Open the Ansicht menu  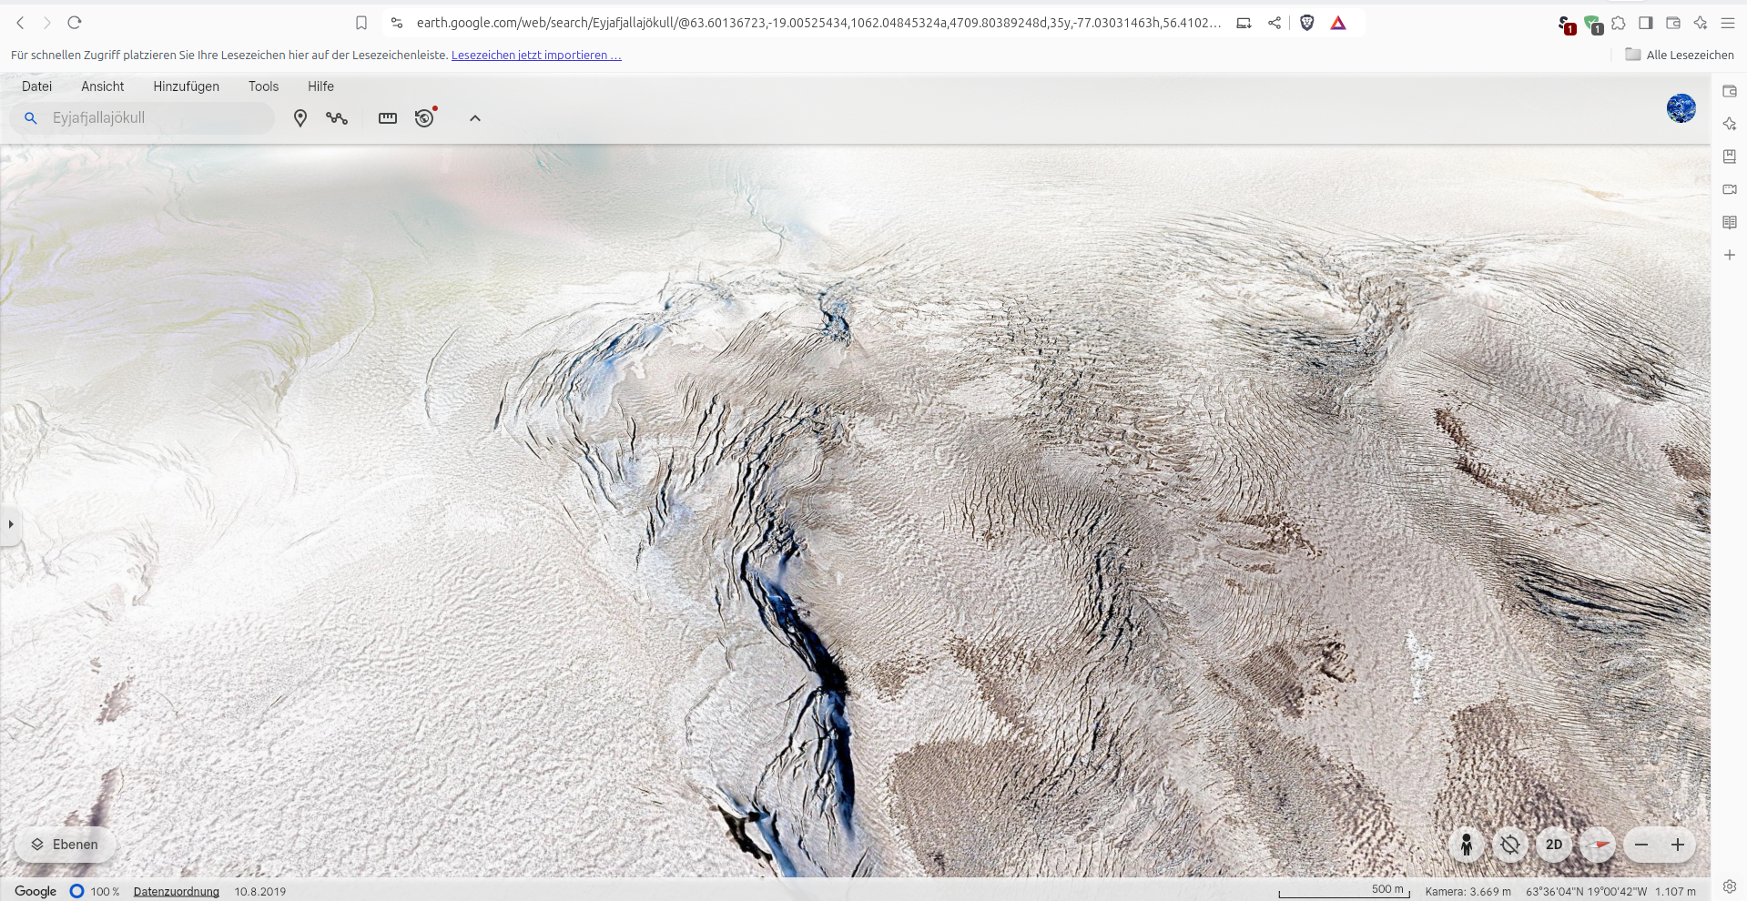(103, 86)
